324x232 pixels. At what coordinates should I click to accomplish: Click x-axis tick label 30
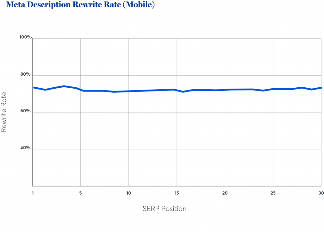320,193
